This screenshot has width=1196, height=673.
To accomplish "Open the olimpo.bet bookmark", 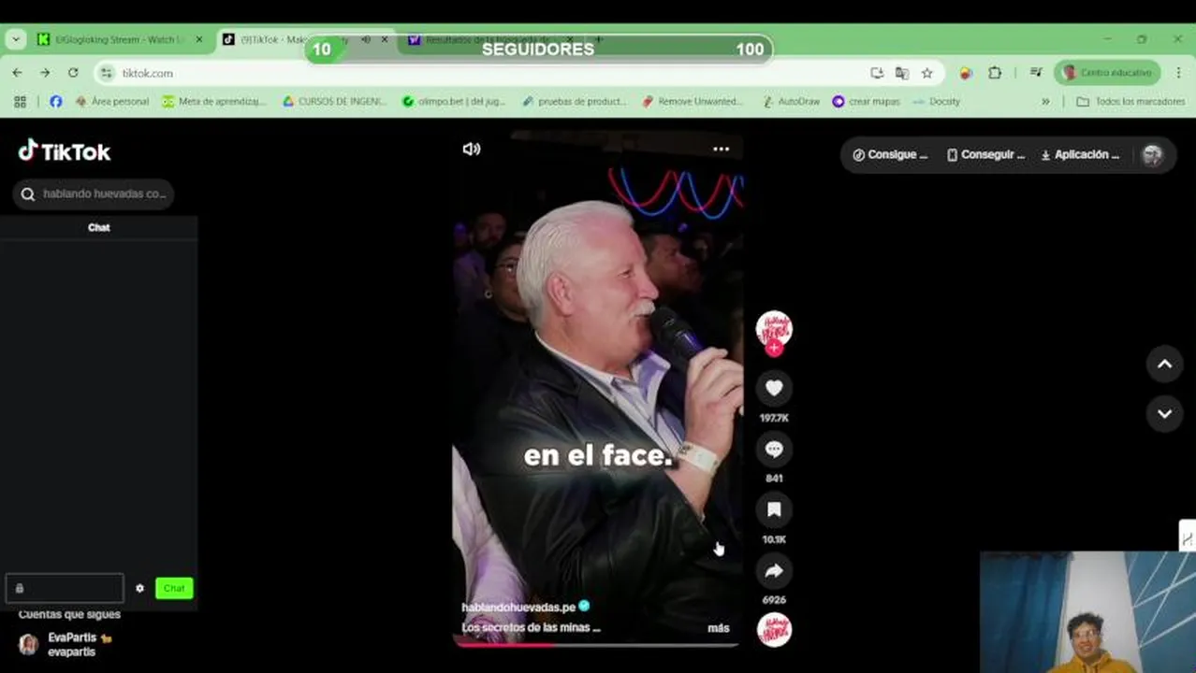I will pos(454,101).
